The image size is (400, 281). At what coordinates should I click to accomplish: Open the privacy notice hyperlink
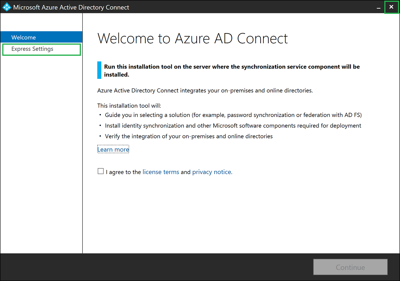click(212, 172)
